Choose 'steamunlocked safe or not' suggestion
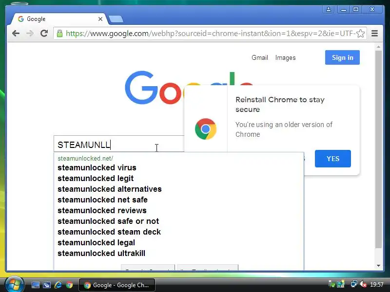390x292 pixels. [x=108, y=221]
